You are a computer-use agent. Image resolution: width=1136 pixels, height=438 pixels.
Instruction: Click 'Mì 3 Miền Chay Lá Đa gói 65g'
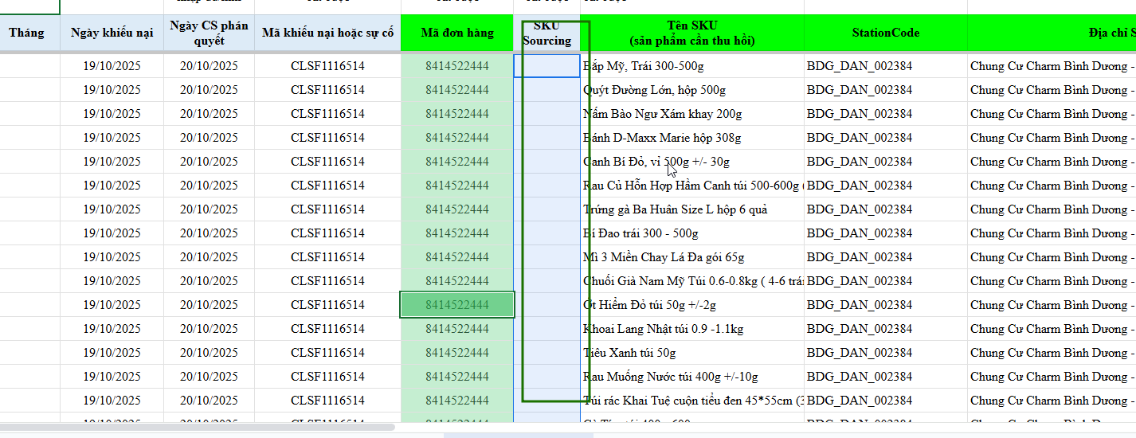tap(692, 257)
